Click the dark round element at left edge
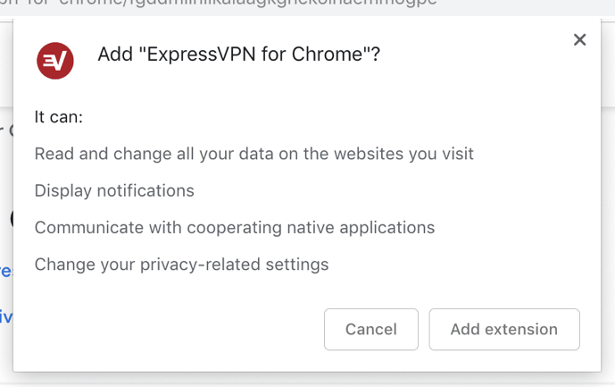 point(12,218)
